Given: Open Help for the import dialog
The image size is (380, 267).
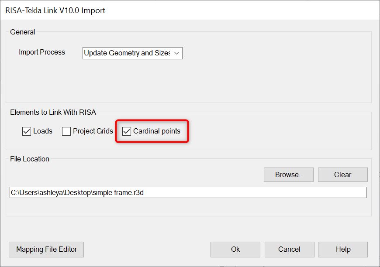Looking at the screenshot, I should click(x=343, y=250).
